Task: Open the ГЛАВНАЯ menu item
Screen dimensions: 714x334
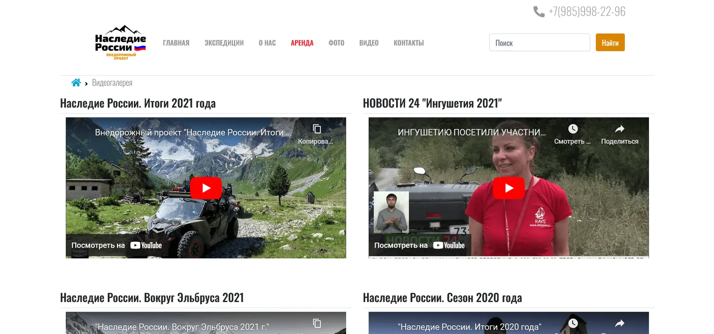Action: 176,43
